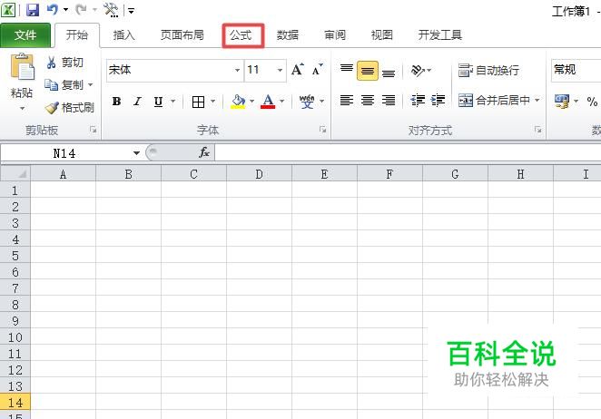The image size is (601, 419).
Task: Open the 字体 group dialog launcher
Action: pos(322,131)
